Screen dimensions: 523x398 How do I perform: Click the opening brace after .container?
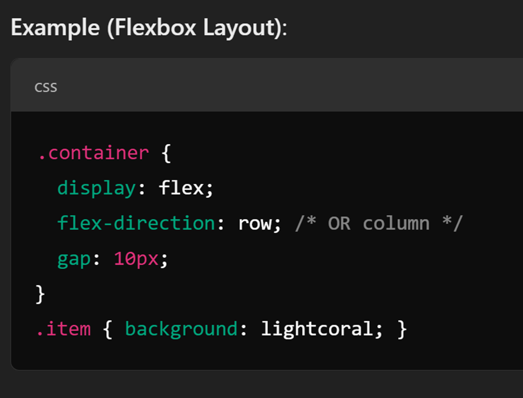[x=166, y=152]
